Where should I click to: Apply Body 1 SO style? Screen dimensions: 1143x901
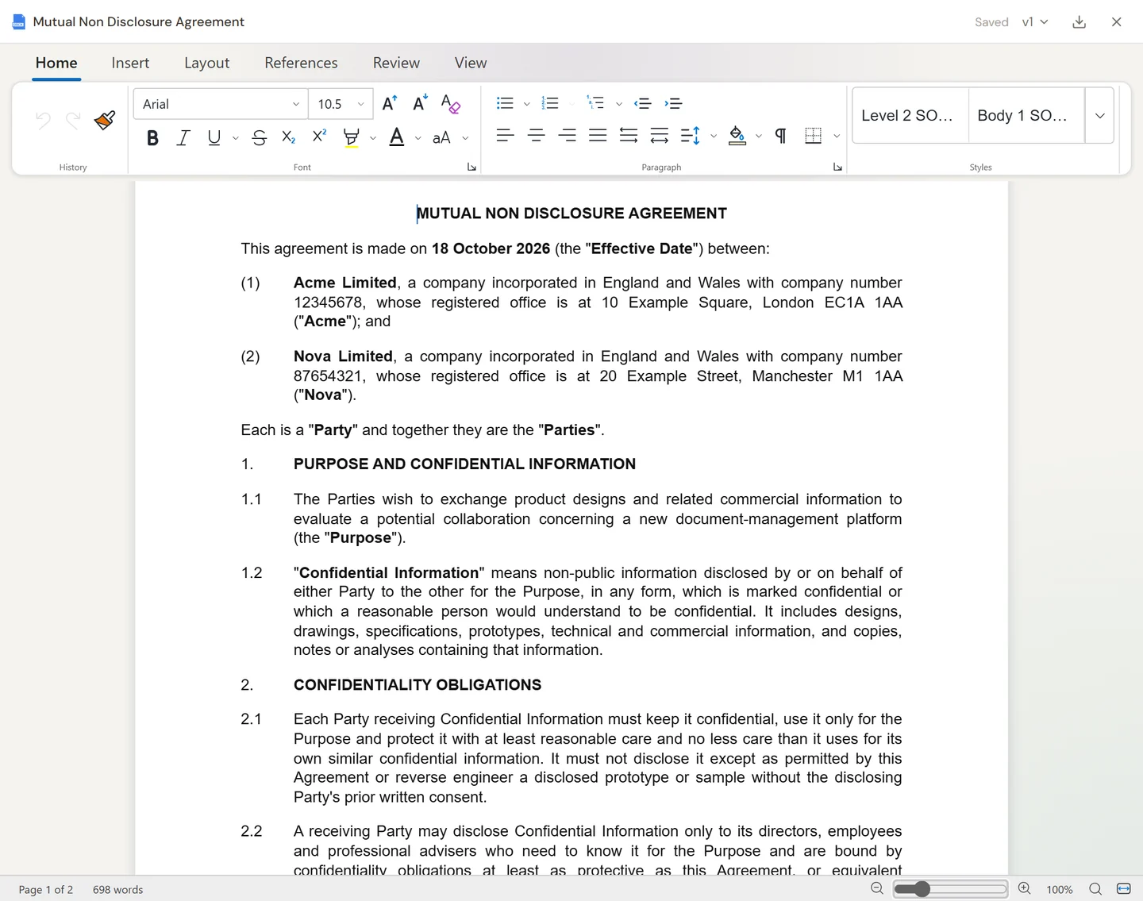point(1026,116)
